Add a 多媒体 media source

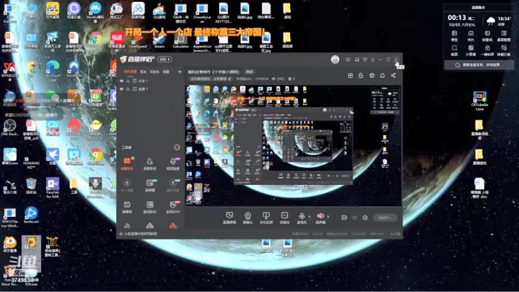[284, 218]
